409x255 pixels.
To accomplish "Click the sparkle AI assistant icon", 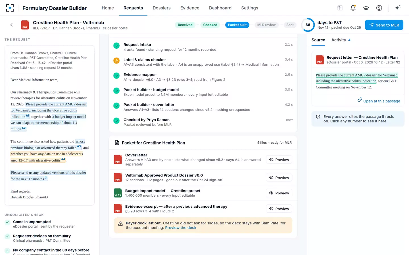I will [398, 8].
